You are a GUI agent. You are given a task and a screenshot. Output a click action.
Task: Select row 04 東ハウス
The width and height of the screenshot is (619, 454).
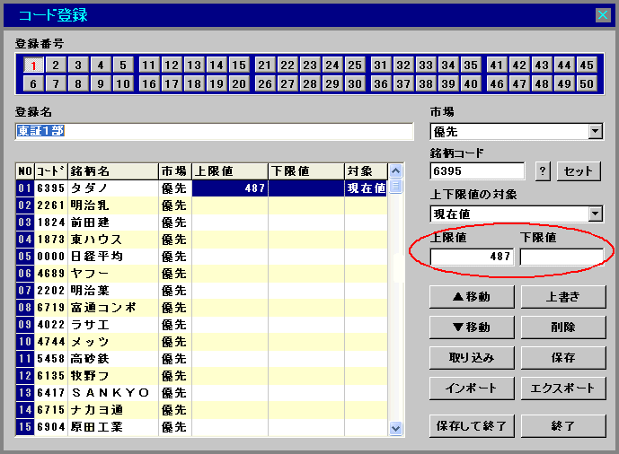click(201, 240)
